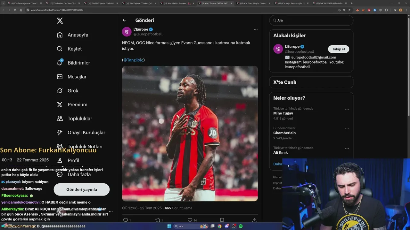Switch to Tek Yol FENER tab
Screen dimensions: 410x230
click(x=329, y=3)
